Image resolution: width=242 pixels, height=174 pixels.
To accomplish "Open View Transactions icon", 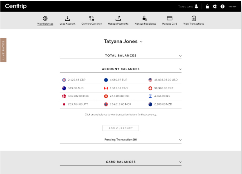I will [194, 18].
